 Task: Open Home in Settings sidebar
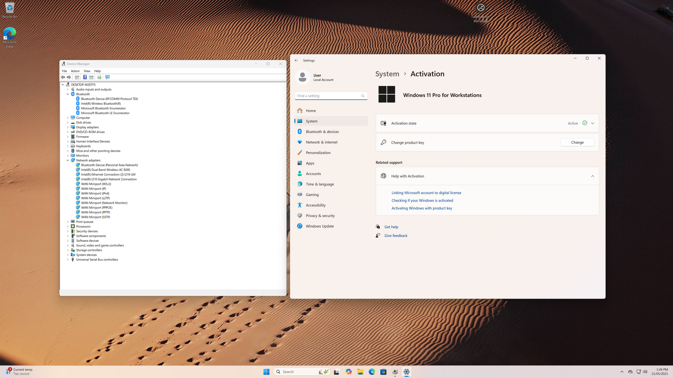[331, 111]
